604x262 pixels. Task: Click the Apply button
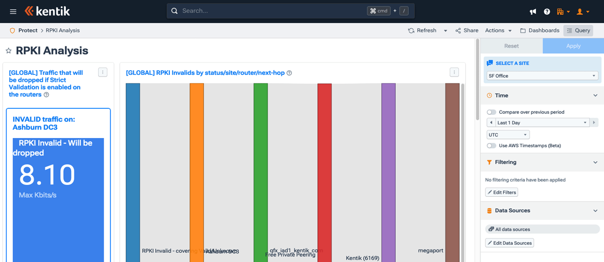[573, 46]
